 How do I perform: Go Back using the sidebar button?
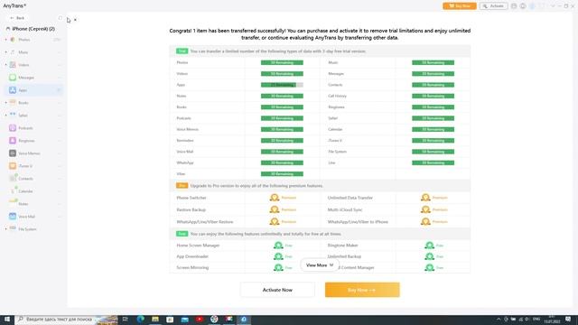pyautogui.click(x=17, y=18)
